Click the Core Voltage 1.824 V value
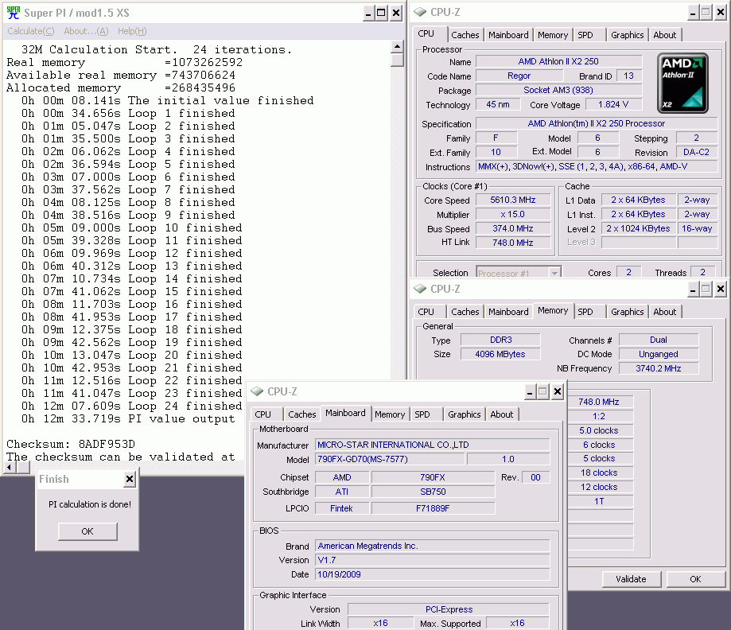731x630 pixels. coord(613,104)
